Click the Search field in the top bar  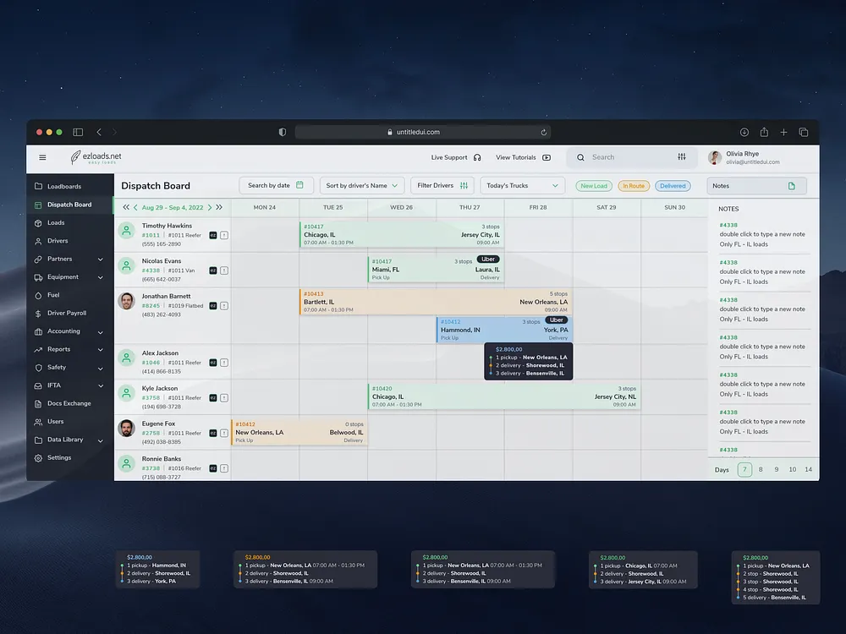pyautogui.click(x=618, y=157)
